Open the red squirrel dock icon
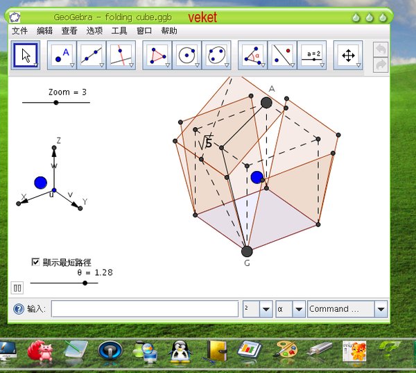Screen dimensions: 416x373 click(40, 351)
